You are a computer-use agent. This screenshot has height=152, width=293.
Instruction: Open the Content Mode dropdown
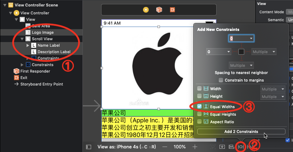click(x=289, y=12)
